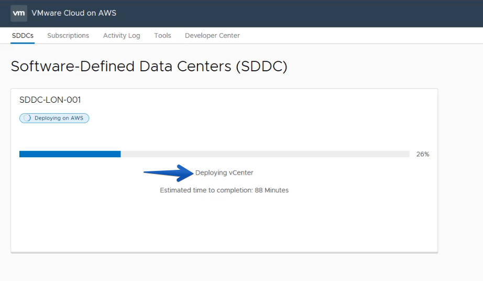Click the spinner icon in status badge
This screenshot has width=483, height=281.
[x=27, y=118]
